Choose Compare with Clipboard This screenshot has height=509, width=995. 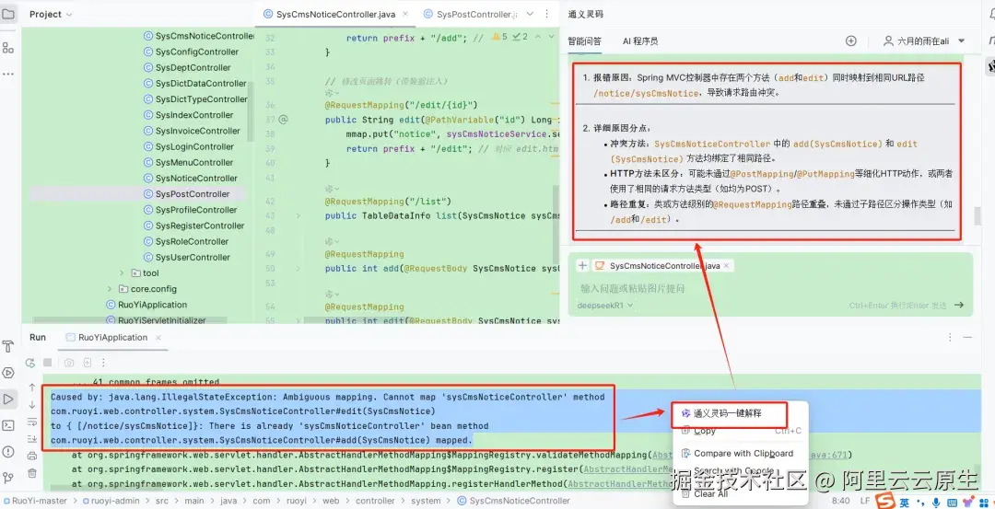tap(743, 453)
